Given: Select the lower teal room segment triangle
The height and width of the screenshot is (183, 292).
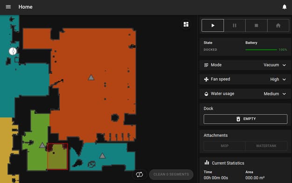Looking at the screenshot, I should (102, 156).
